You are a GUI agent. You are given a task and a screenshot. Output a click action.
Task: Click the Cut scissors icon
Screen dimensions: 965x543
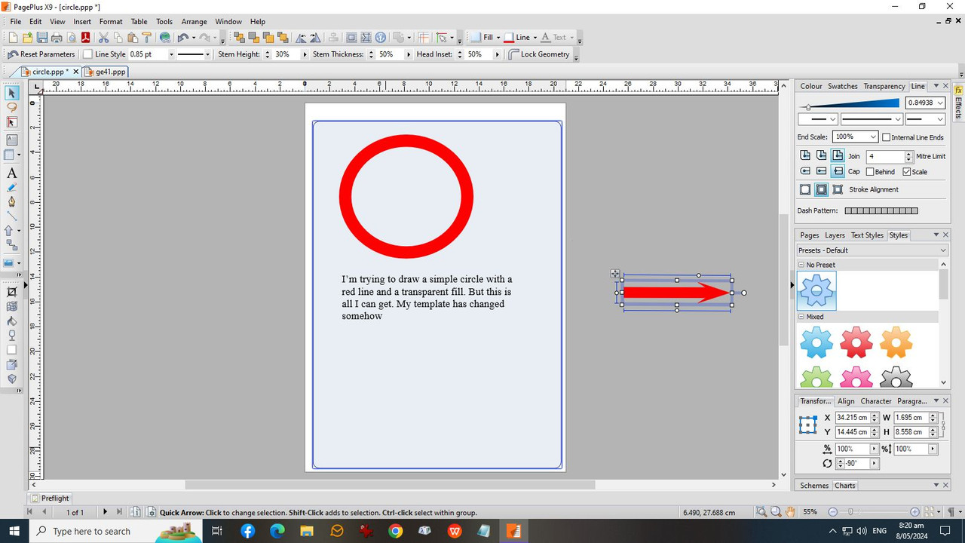[x=103, y=37]
